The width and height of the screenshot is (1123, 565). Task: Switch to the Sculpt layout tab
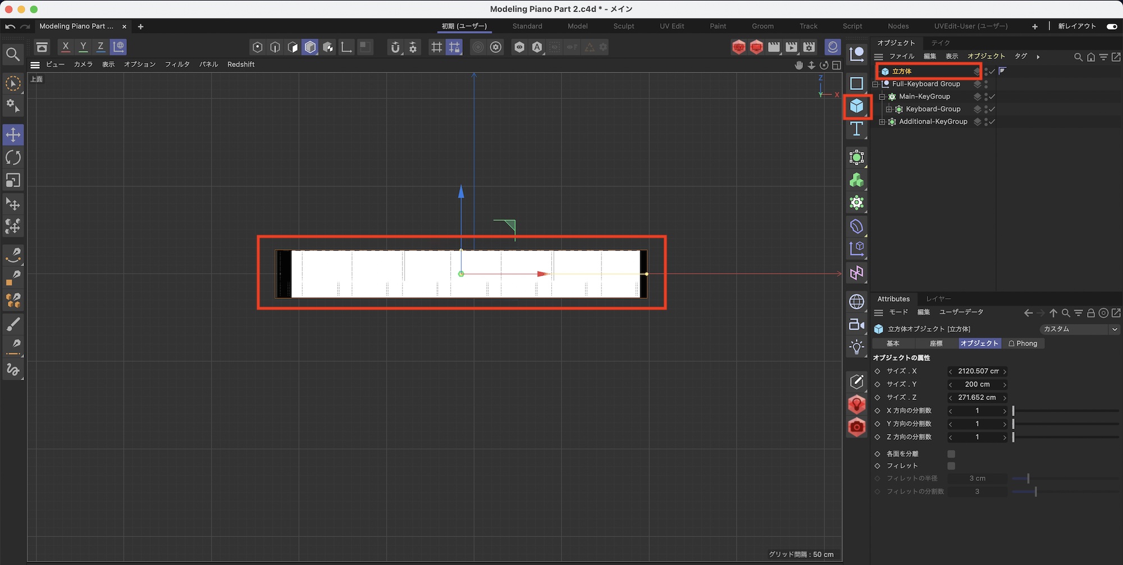623,26
